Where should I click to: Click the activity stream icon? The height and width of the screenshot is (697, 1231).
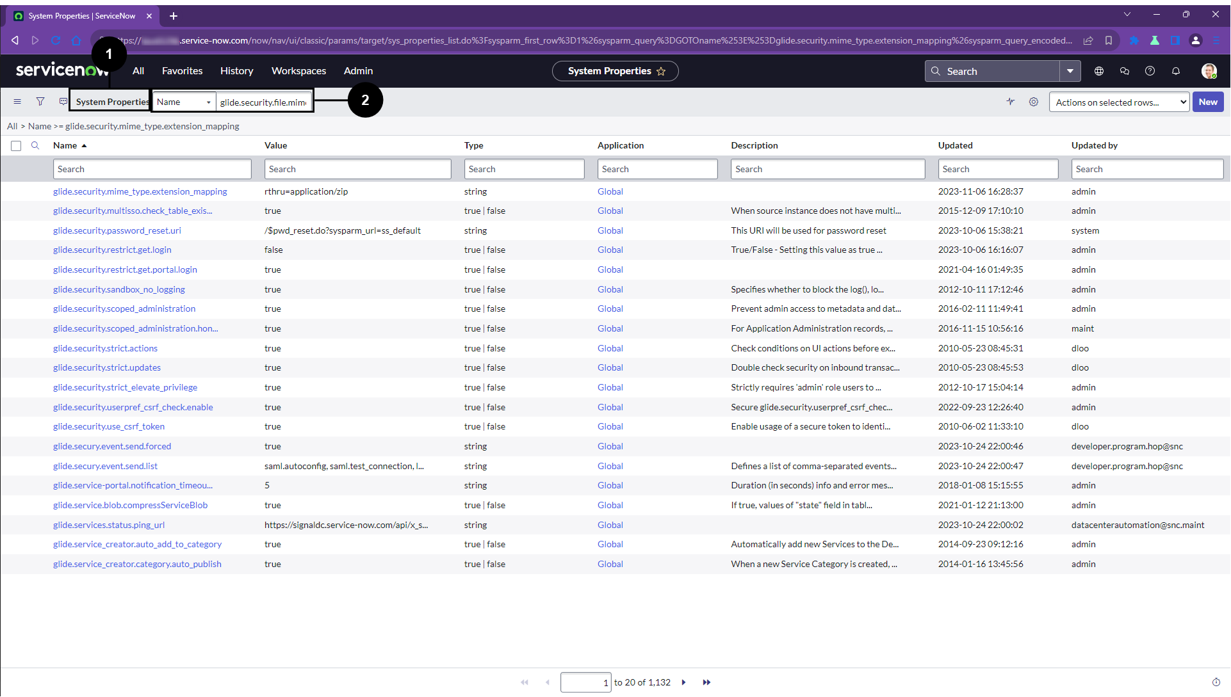click(1011, 102)
